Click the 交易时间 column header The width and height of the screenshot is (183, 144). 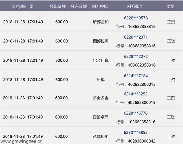point(19,7)
